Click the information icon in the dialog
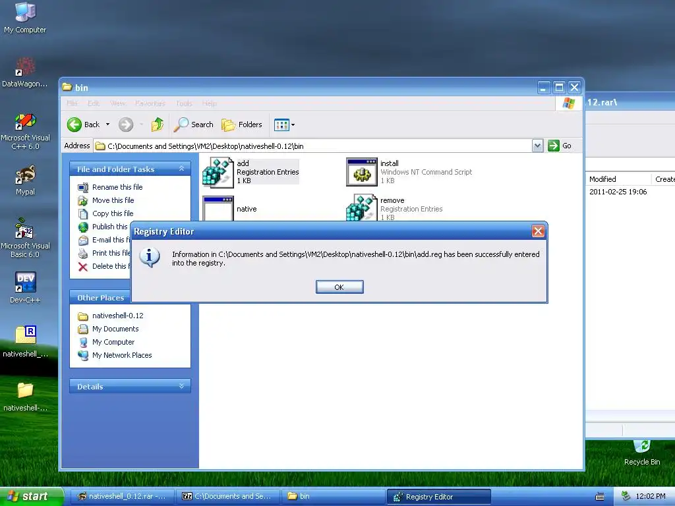The height and width of the screenshot is (506, 675). pos(150,258)
